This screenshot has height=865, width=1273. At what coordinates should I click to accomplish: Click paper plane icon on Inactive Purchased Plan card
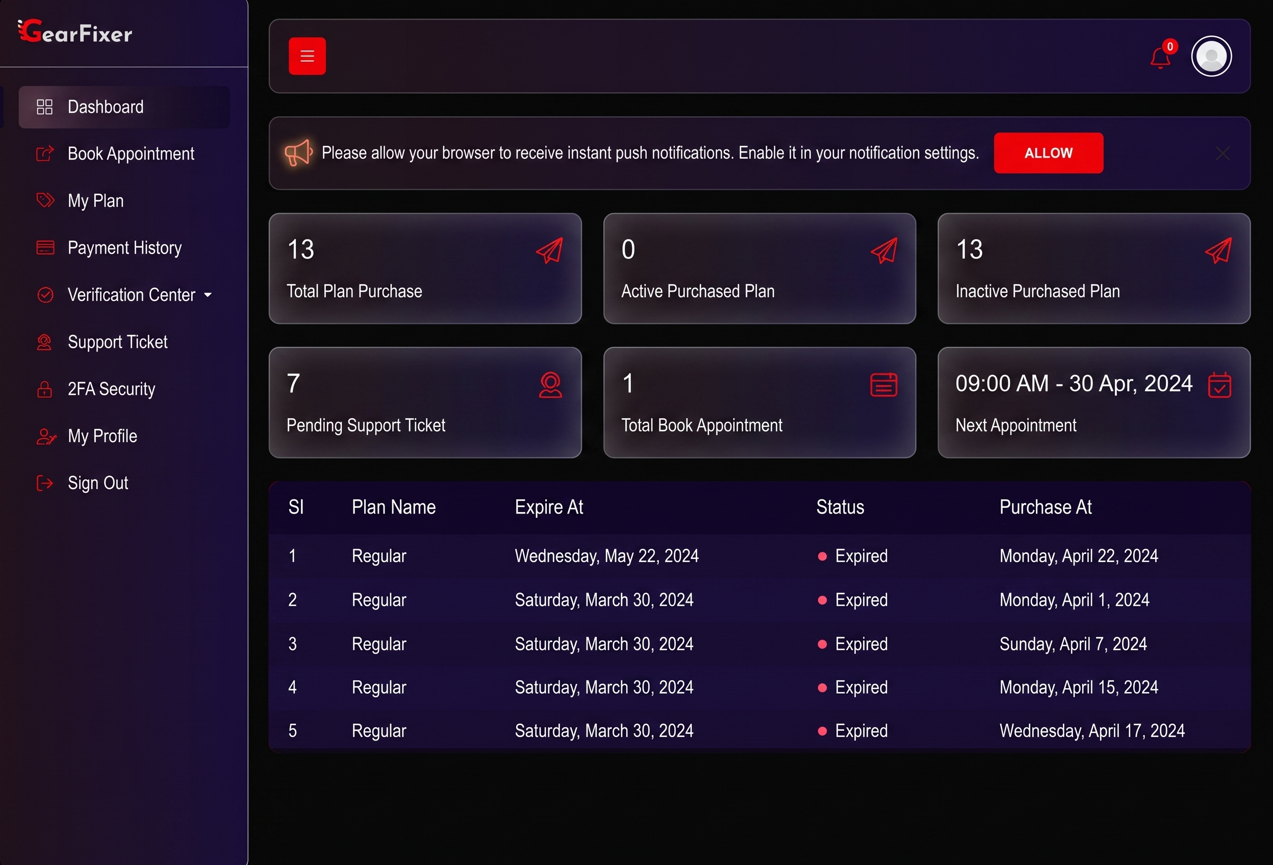[x=1219, y=250]
